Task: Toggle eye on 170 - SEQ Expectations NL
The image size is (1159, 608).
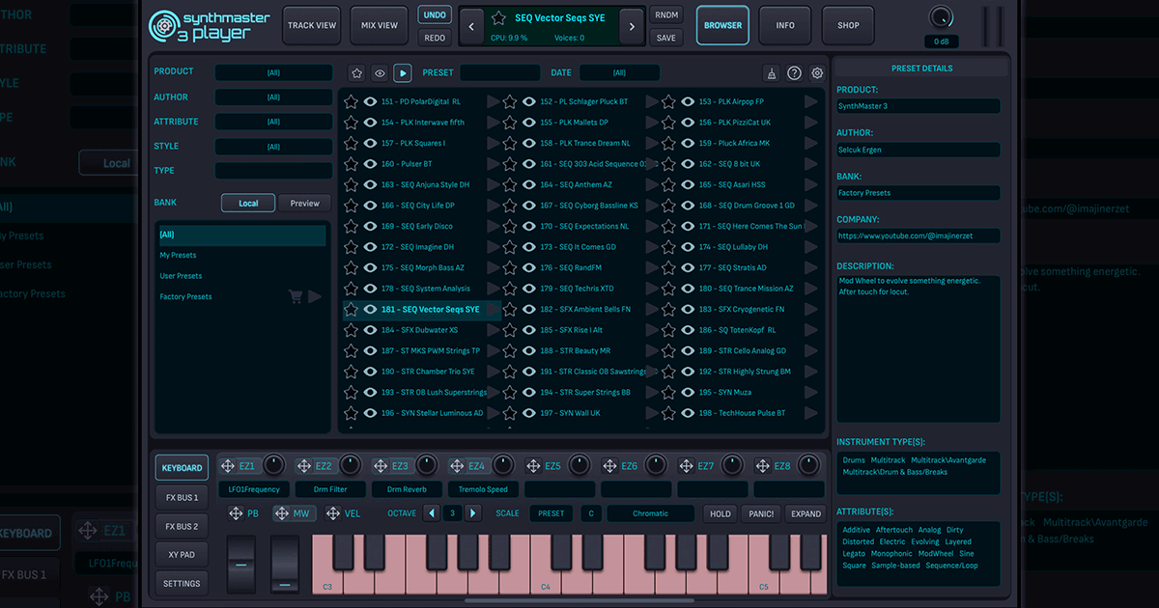Action: coord(528,226)
